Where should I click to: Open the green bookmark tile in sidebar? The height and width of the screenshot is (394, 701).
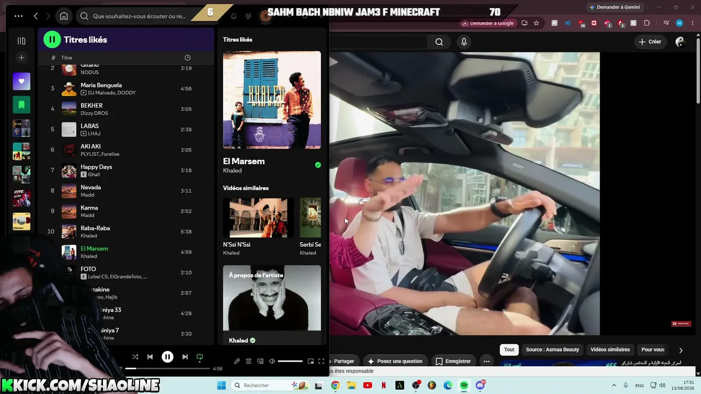[21, 105]
